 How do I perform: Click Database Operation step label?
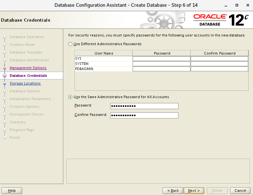pos(26,37)
